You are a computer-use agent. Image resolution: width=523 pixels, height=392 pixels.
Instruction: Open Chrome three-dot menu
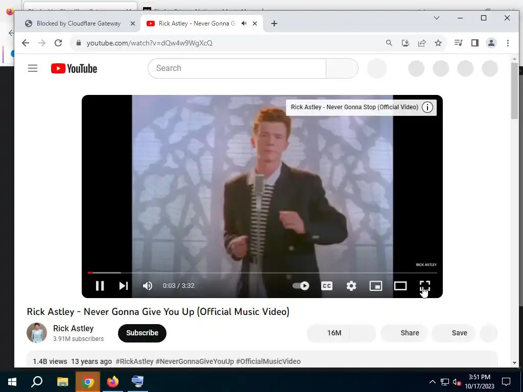(x=508, y=43)
